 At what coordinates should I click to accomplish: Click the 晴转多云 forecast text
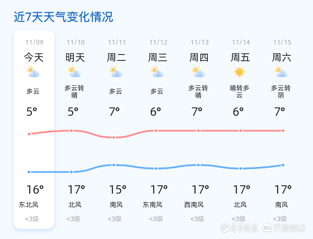pyautogui.click(x=240, y=92)
